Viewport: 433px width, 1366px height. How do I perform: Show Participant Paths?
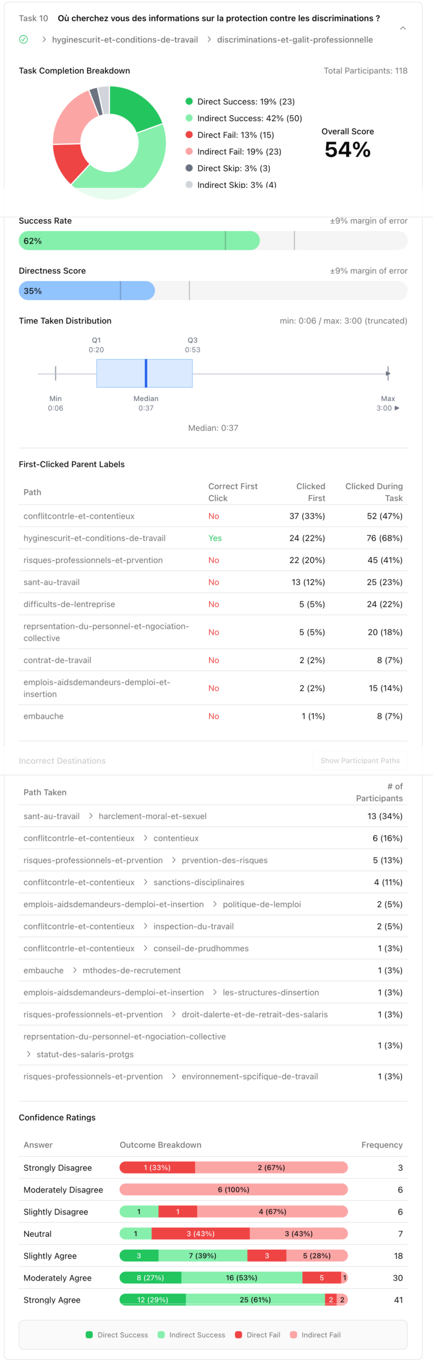pos(360,760)
